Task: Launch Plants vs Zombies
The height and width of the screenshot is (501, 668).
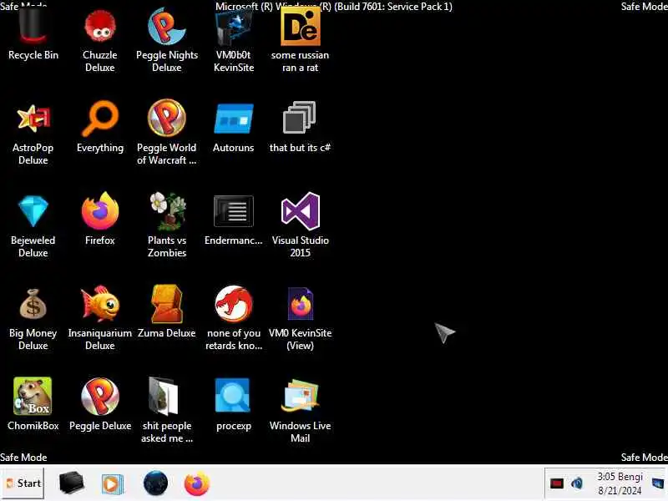Action: pos(168,211)
